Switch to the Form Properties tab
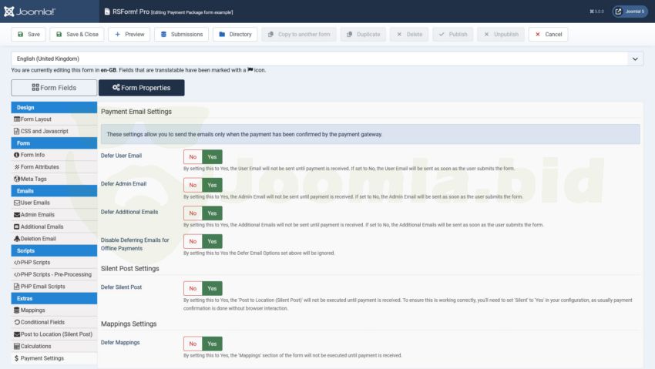The height and width of the screenshot is (369, 655). (141, 88)
